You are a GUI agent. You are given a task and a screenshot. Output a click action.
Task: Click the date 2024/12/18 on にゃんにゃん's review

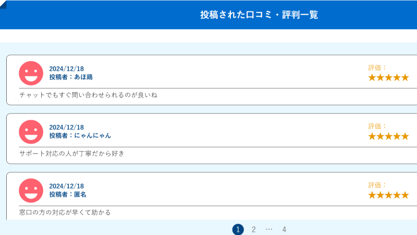(x=67, y=127)
